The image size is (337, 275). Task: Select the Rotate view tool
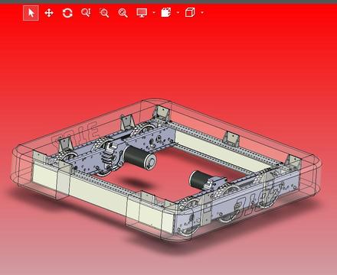pyautogui.click(x=67, y=13)
